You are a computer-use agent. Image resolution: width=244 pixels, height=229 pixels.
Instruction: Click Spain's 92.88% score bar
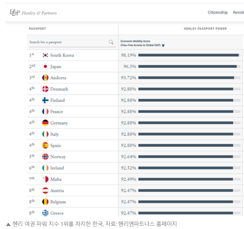coord(186,145)
